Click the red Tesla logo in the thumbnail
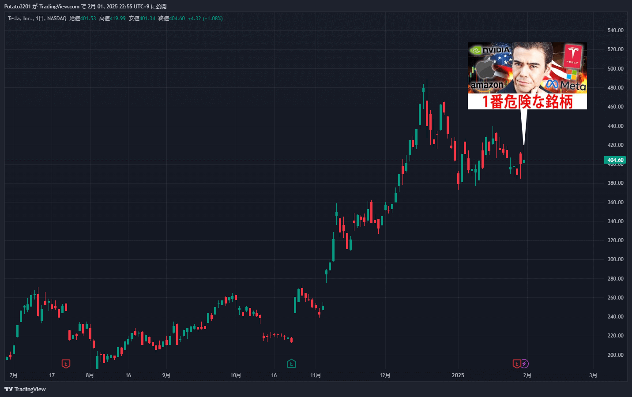 tap(573, 55)
